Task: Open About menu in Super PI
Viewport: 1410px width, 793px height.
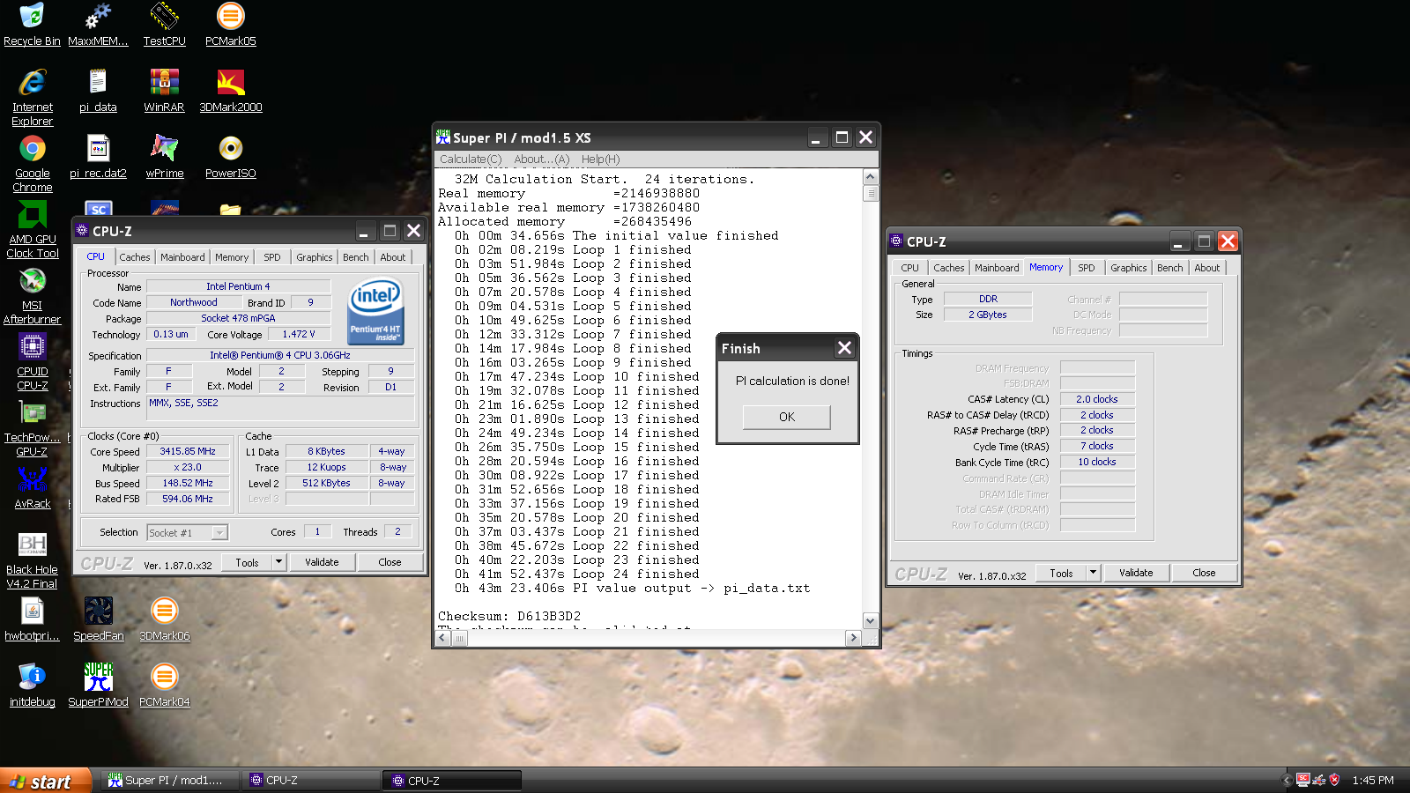Action: [542, 159]
